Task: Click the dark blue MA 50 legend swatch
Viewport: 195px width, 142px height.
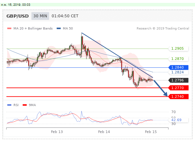Action: pos(59,28)
